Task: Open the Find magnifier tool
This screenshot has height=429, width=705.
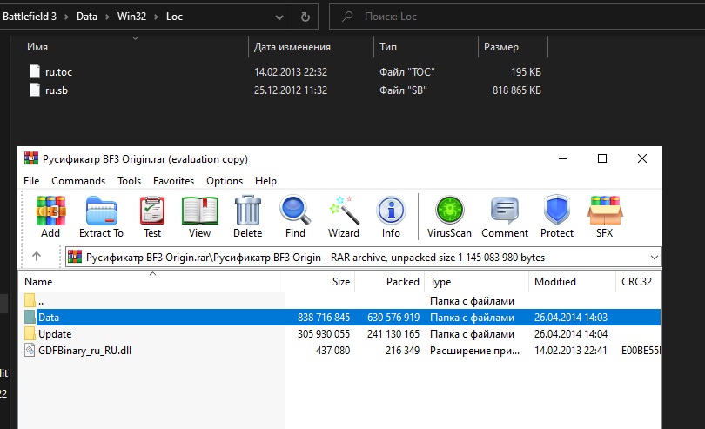Action: (295, 211)
